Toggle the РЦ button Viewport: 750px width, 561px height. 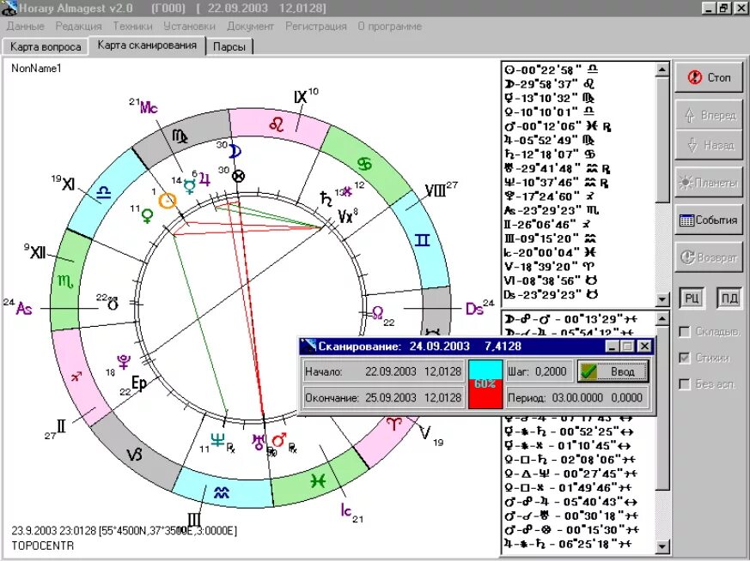click(x=692, y=299)
